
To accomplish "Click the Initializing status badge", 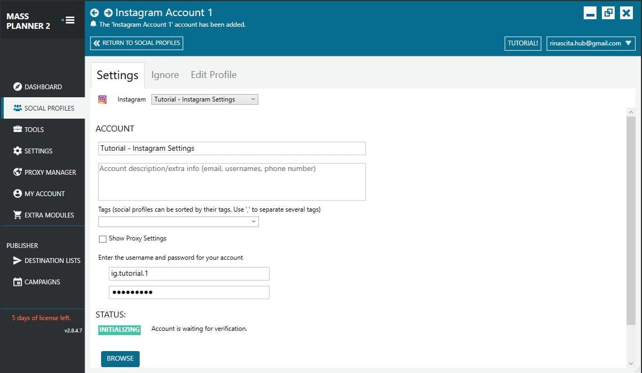I will click(119, 330).
